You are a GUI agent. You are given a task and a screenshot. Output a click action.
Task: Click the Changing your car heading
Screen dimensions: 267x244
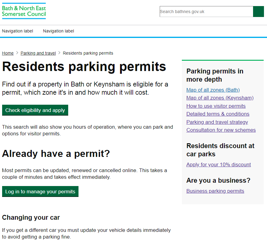pos(30,218)
